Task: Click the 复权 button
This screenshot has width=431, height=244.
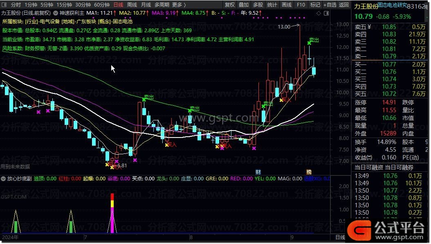Action: click(229, 4)
